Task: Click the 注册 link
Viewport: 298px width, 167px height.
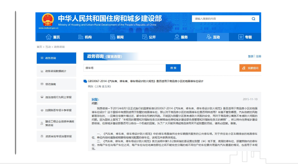Action: pyautogui.click(x=258, y=56)
